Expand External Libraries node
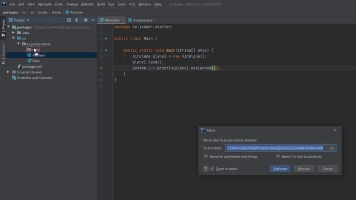This screenshot has height=200, width=356. click(8, 72)
